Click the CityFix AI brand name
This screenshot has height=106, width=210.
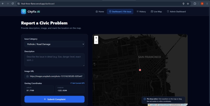click(34, 12)
